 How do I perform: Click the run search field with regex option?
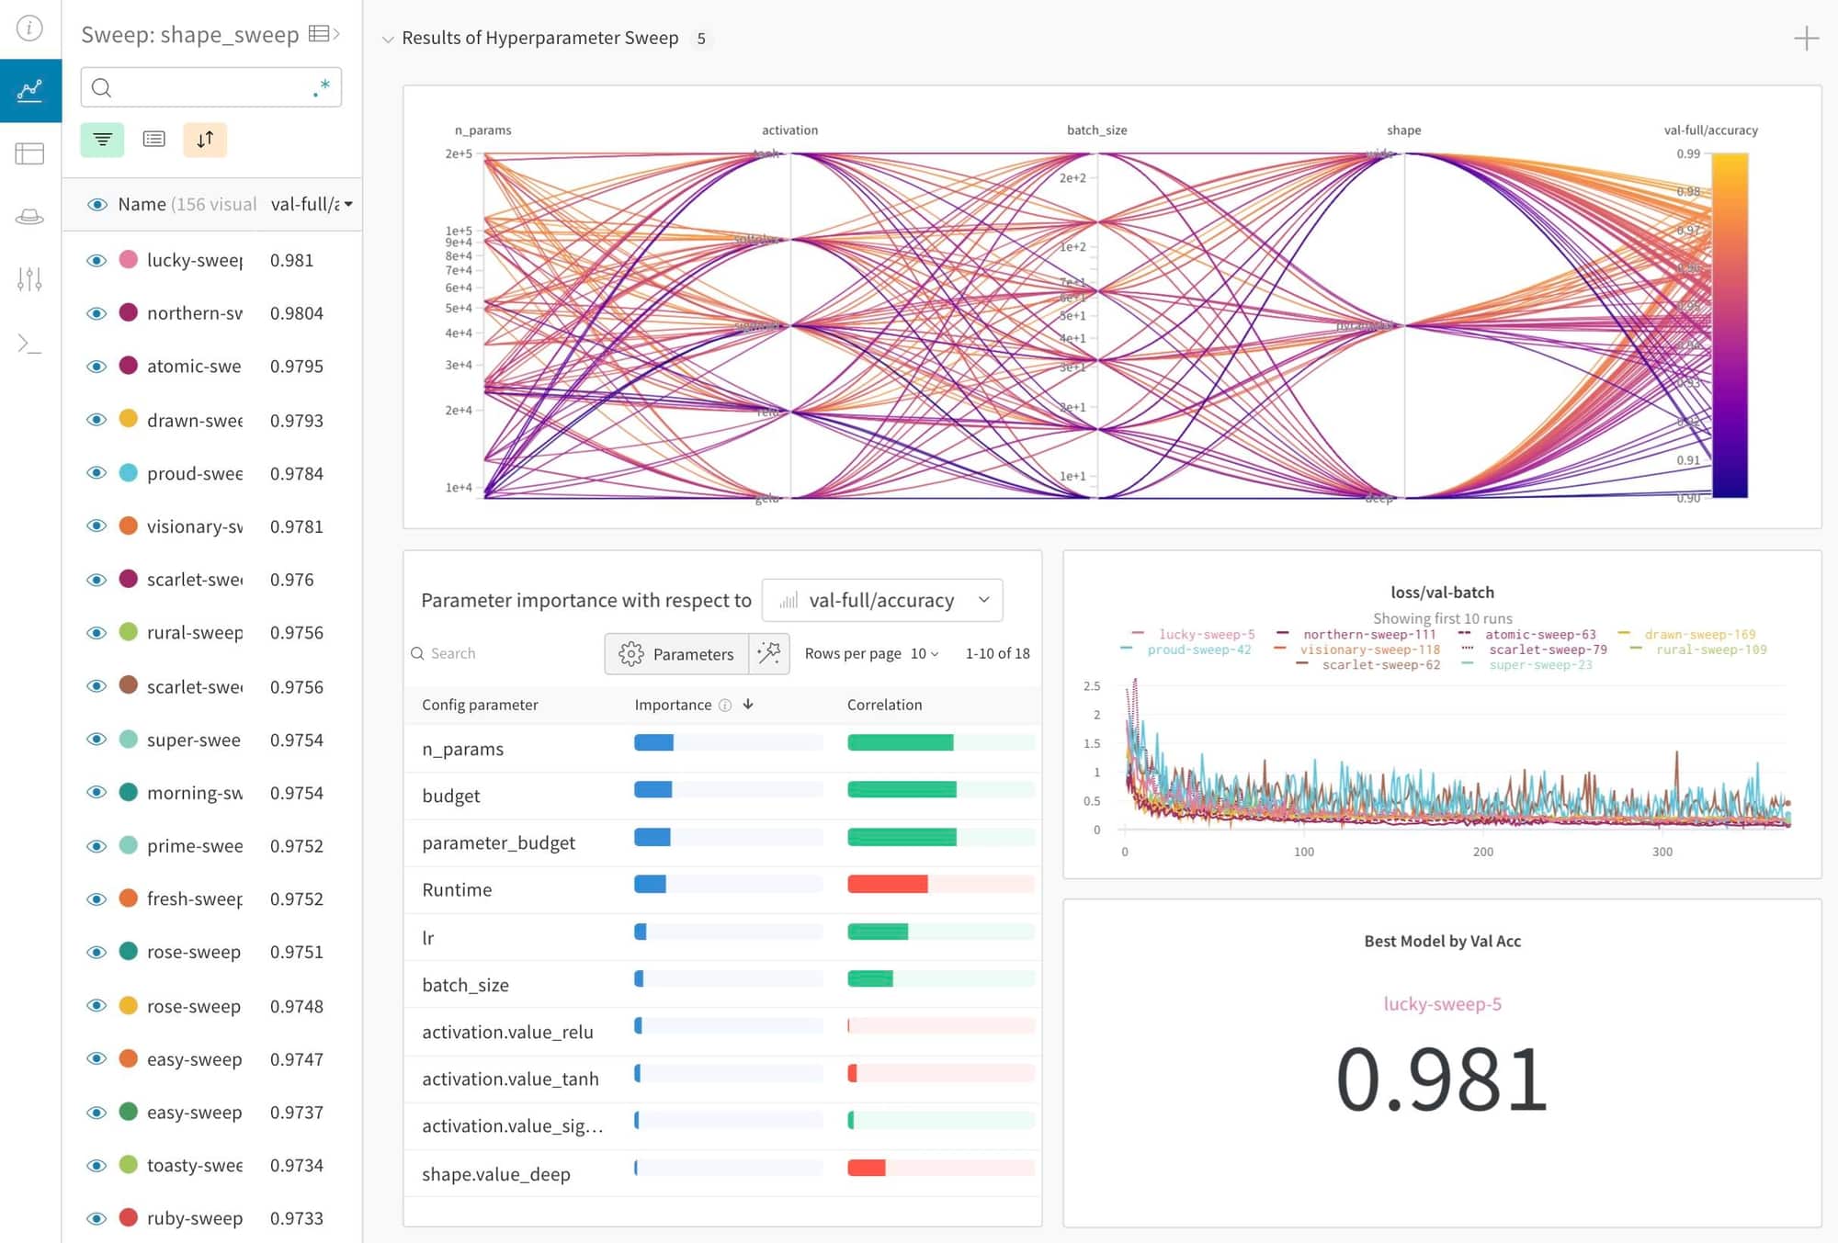tap(210, 87)
